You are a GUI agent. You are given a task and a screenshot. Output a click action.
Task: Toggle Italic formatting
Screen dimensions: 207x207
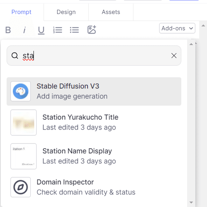pos(24,30)
